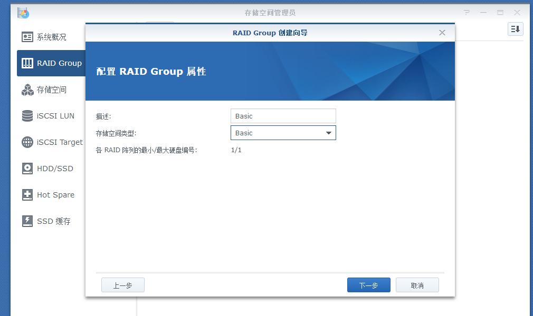Minimize the Storage Manager window
533x316 pixels.
coord(483,12)
